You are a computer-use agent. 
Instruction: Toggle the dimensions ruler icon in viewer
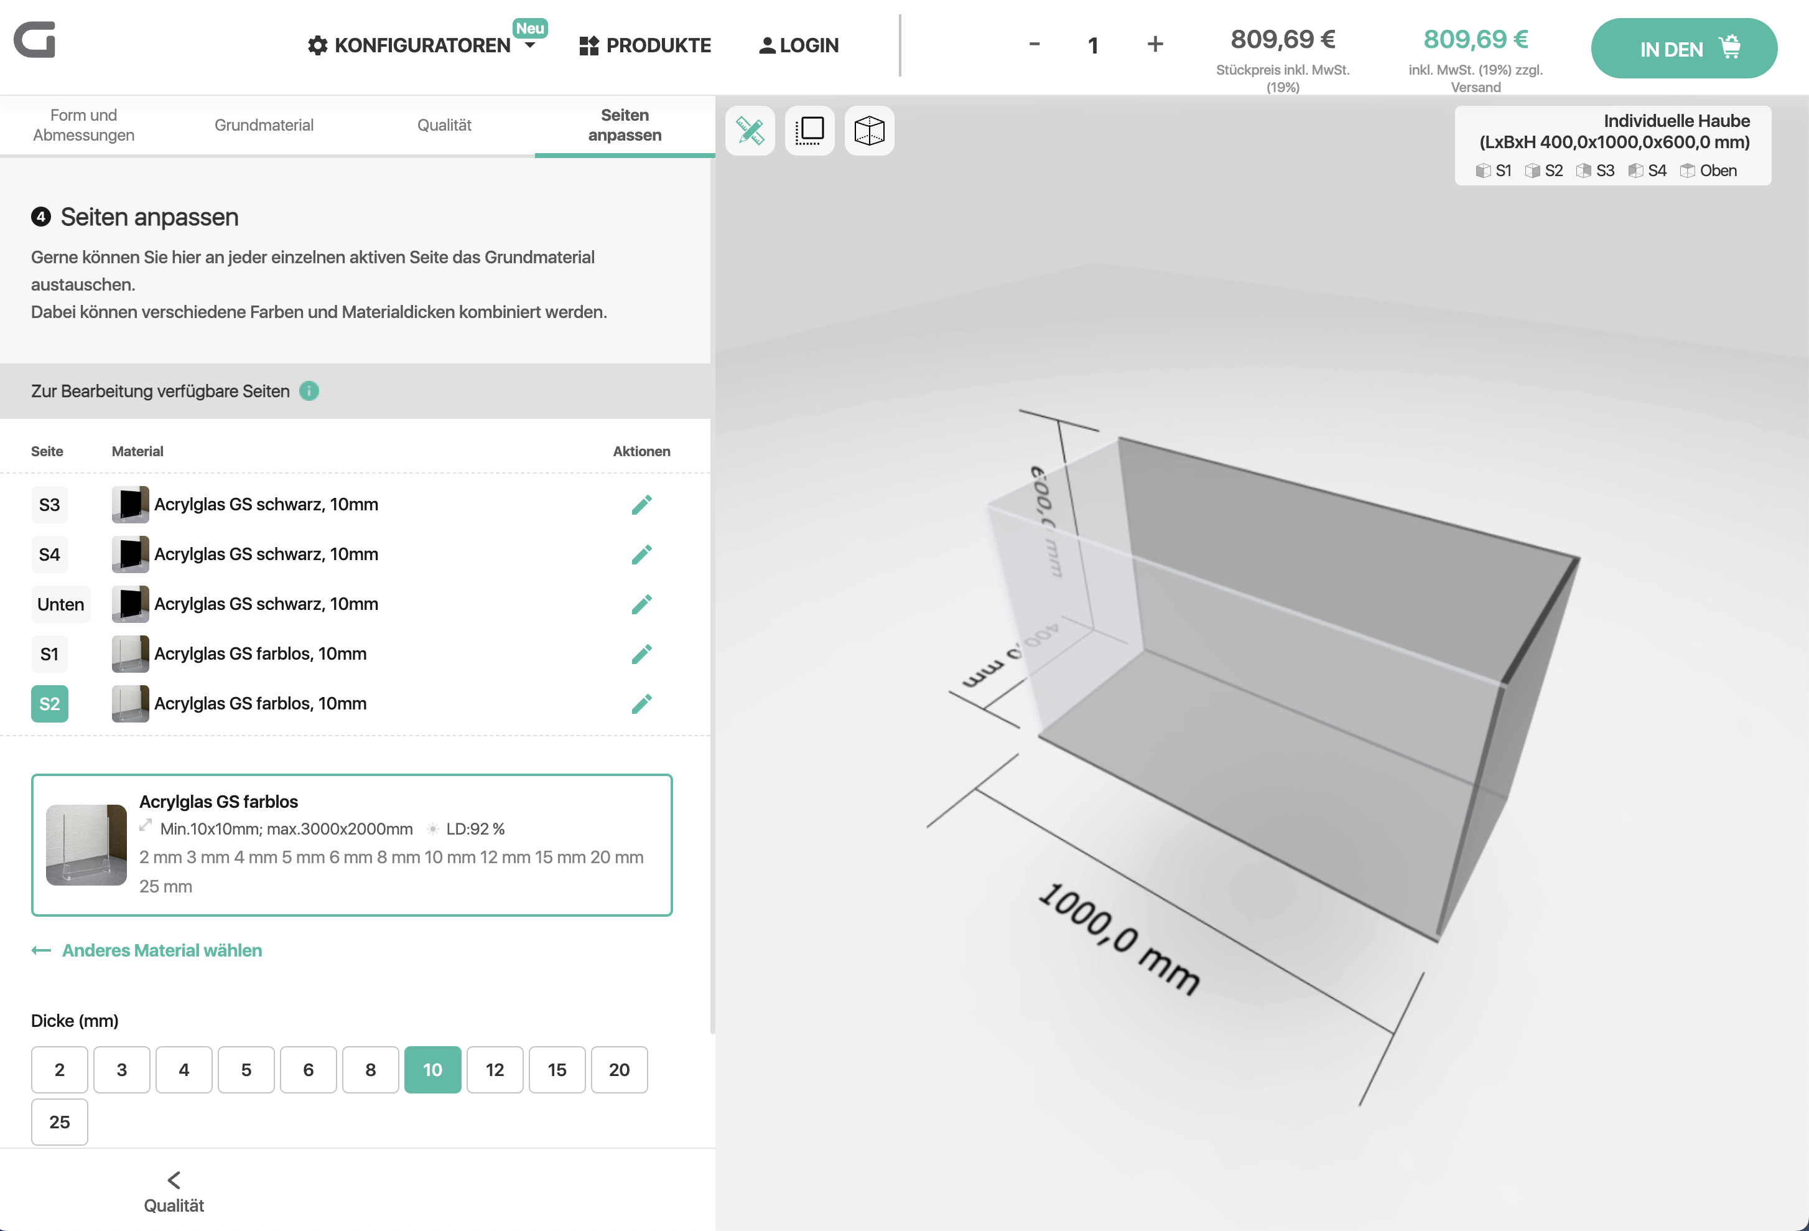pos(750,130)
